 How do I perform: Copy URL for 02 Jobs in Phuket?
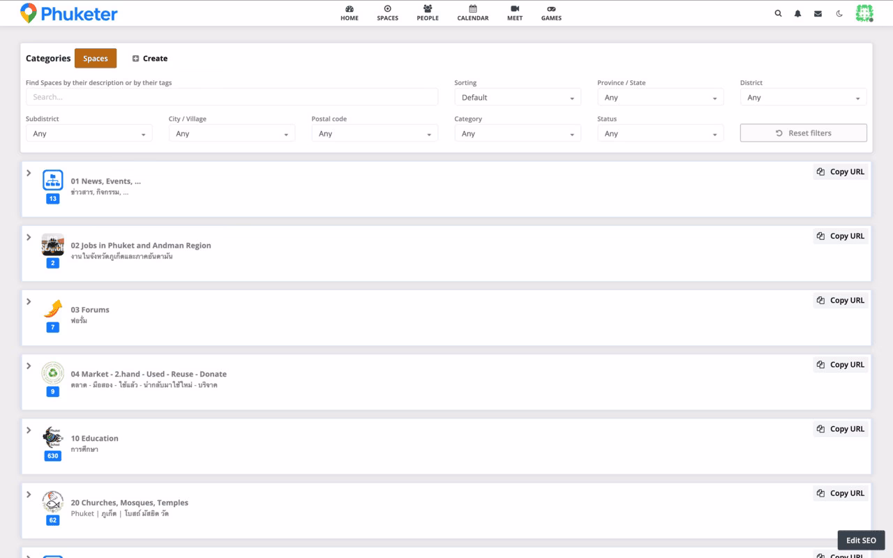(841, 236)
